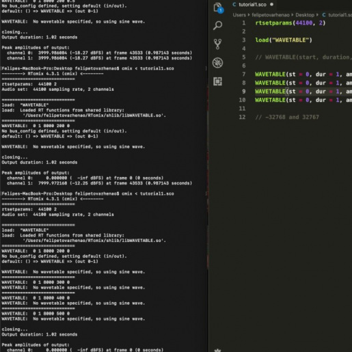Click line number 3 in the gutter
This screenshot has width=352, height=352.
pyautogui.click(x=244, y=40)
